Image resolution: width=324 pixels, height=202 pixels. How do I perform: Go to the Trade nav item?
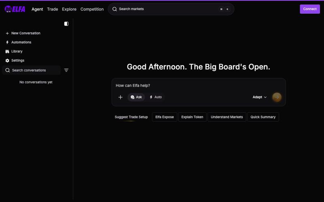click(53, 9)
